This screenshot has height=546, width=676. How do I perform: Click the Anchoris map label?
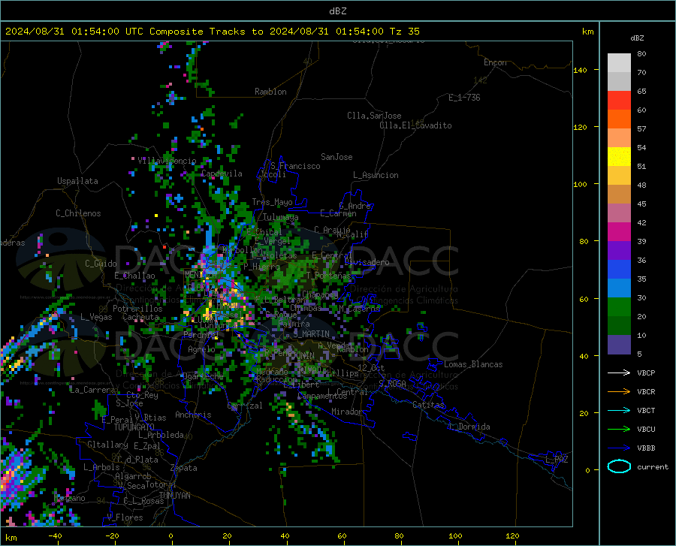click(x=193, y=415)
